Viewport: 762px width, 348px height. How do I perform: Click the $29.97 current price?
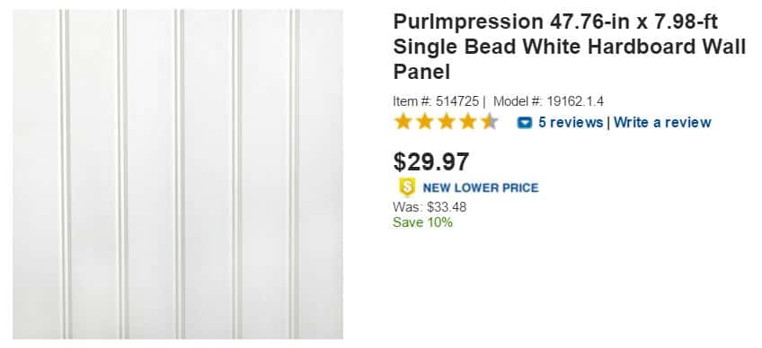coord(431,161)
